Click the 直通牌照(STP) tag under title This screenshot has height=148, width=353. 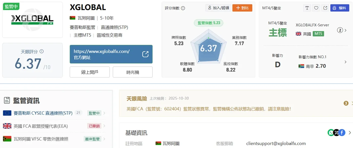[115, 27]
